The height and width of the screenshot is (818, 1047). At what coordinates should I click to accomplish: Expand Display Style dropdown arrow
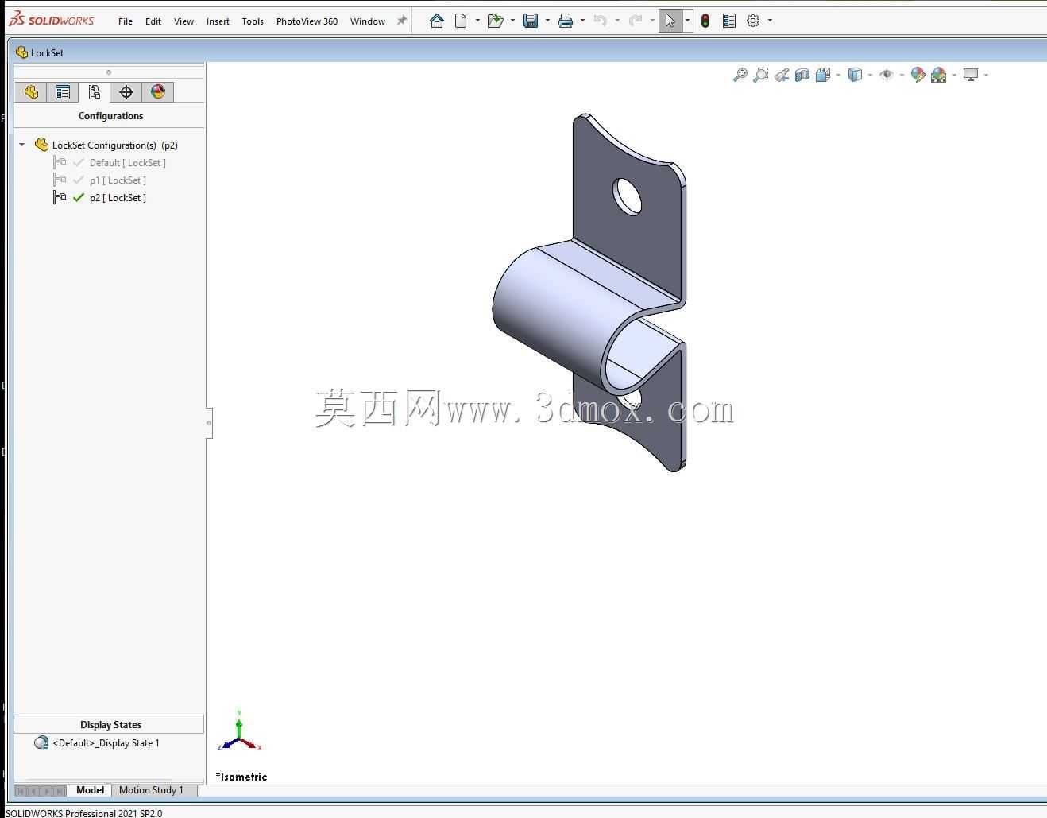tap(870, 75)
